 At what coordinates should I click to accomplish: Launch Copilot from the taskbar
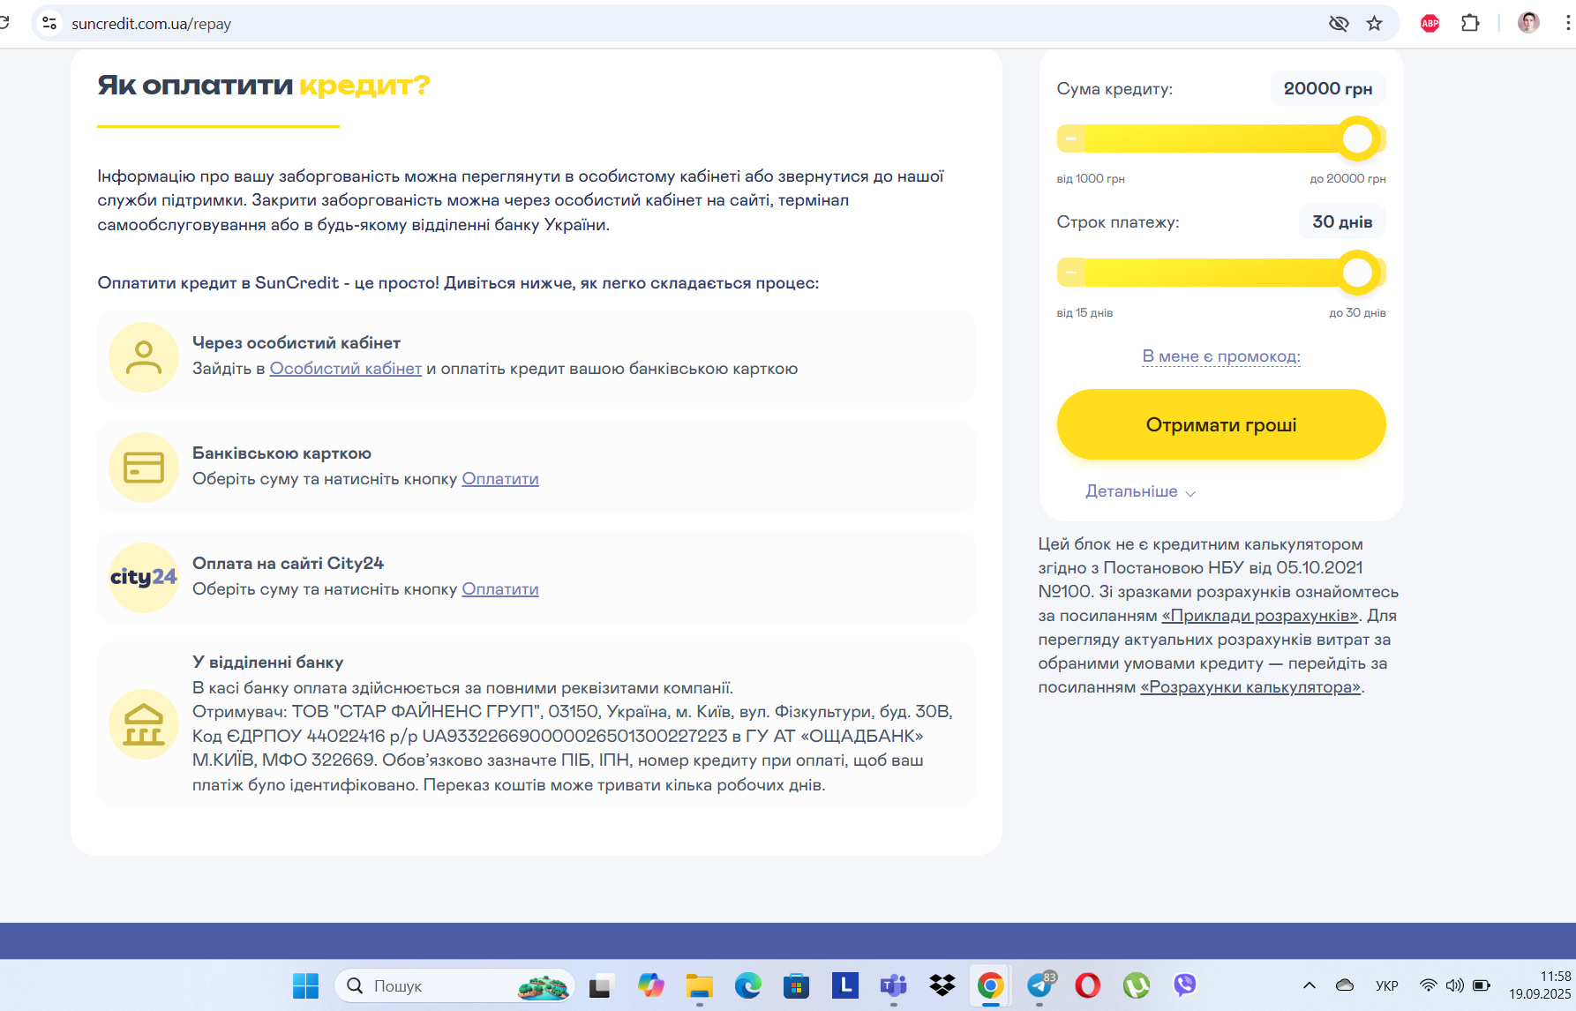[651, 985]
